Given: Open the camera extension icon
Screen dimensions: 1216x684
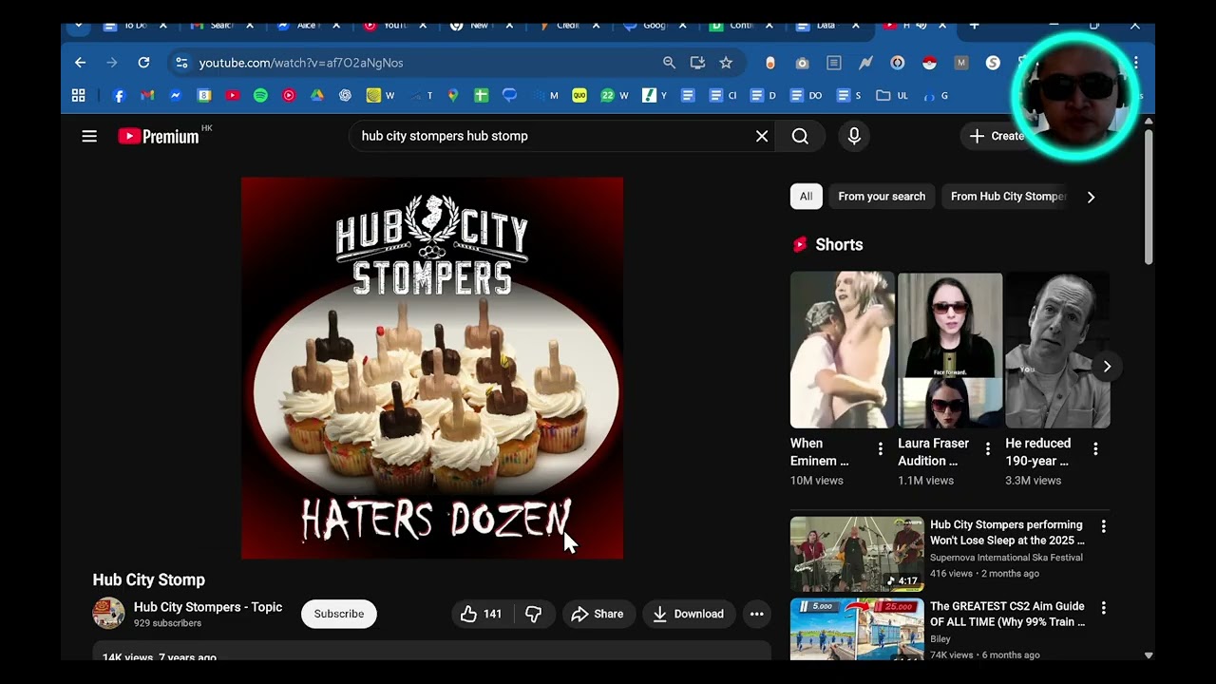Looking at the screenshot, I should (x=802, y=63).
